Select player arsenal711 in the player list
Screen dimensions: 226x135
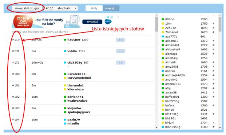click(173, 84)
